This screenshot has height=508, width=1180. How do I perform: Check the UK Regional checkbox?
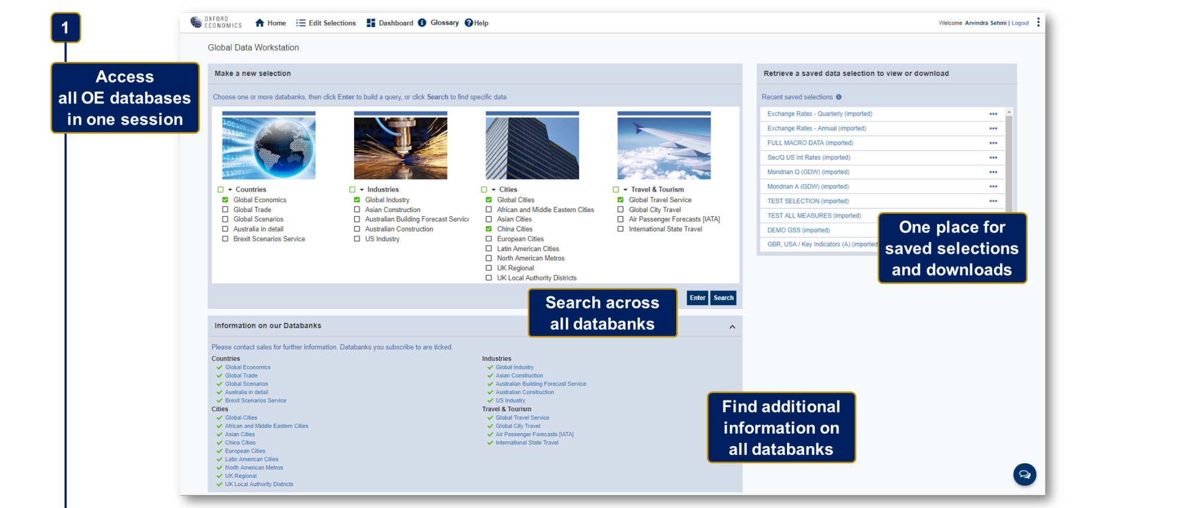click(x=489, y=268)
